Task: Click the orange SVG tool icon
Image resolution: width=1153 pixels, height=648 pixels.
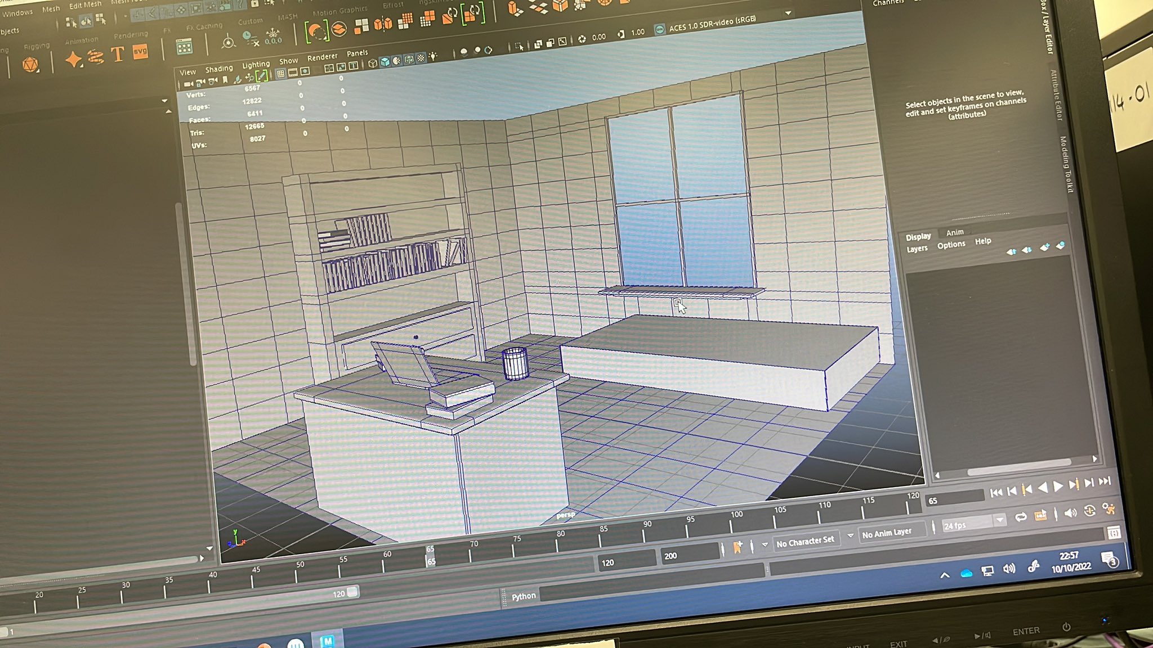Action: [x=140, y=52]
